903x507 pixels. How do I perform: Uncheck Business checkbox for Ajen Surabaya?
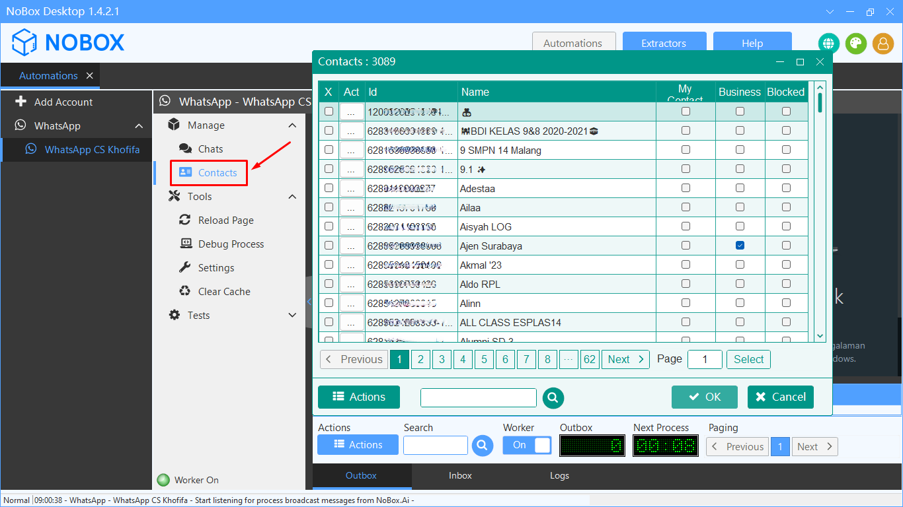740,246
